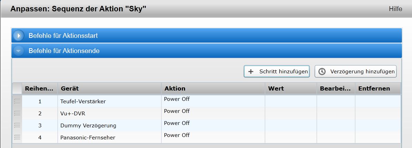Click the drag handle for Dummy Verzögerung row

click(17, 125)
